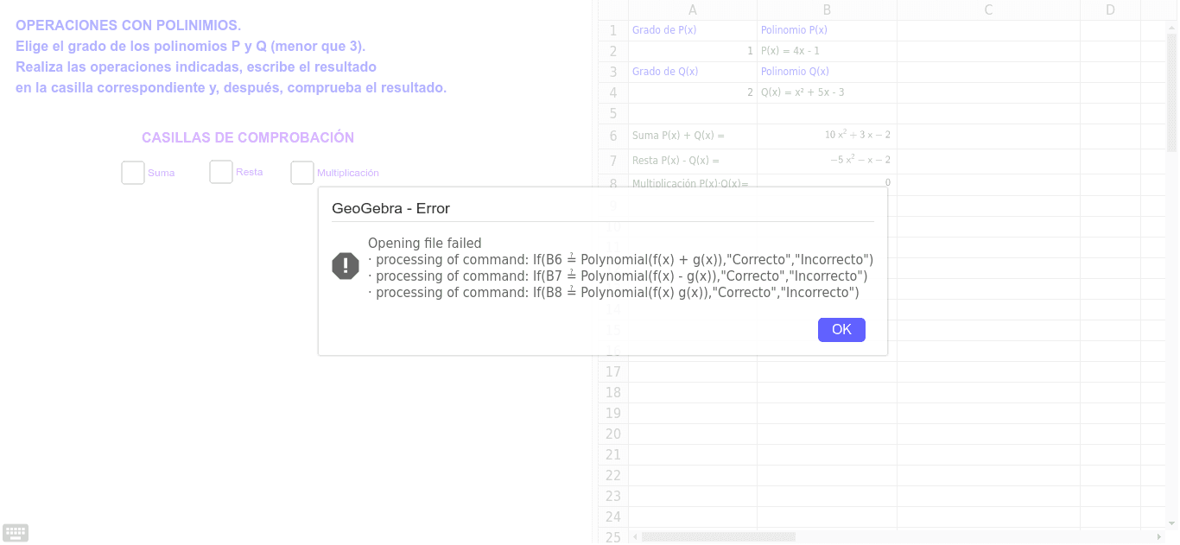Image resolution: width=1180 pixels, height=545 pixels.
Task: Select cell 'Resta P(x) - Q(x) ='
Action: 693,161
